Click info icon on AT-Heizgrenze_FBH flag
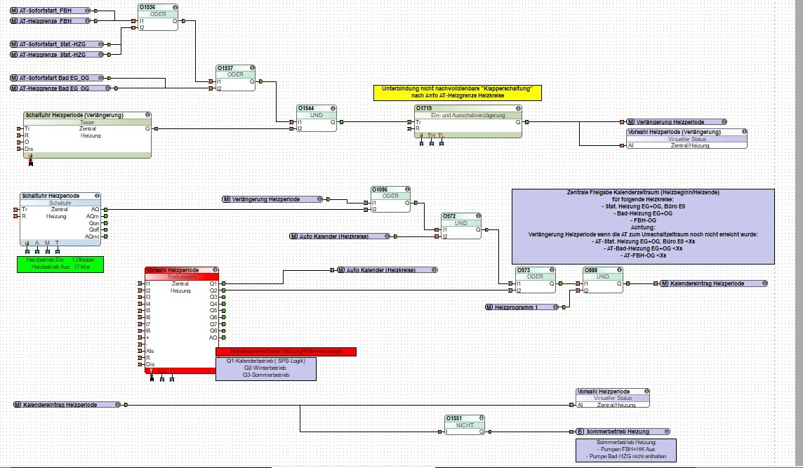 click(x=87, y=21)
